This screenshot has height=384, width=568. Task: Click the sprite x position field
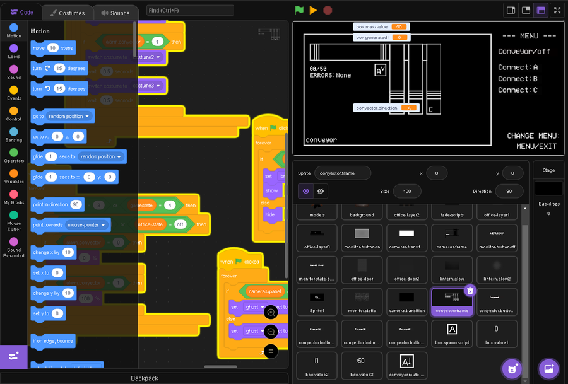click(x=437, y=173)
